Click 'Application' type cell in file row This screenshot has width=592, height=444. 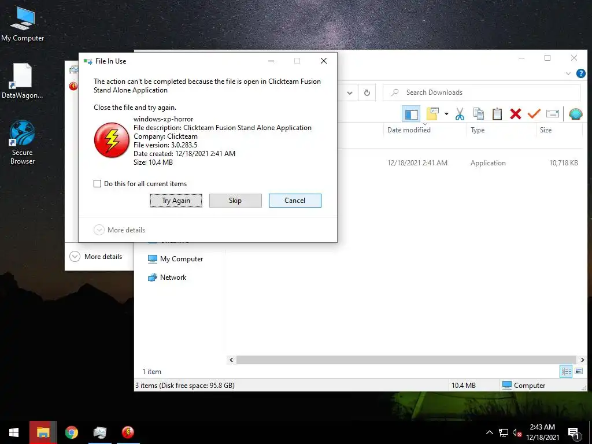click(x=488, y=163)
